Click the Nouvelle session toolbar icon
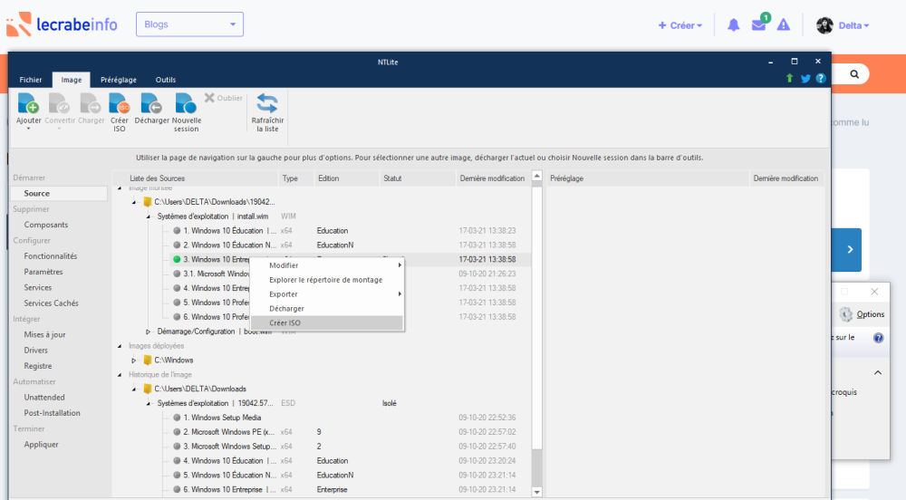906x500 pixels. point(186,103)
